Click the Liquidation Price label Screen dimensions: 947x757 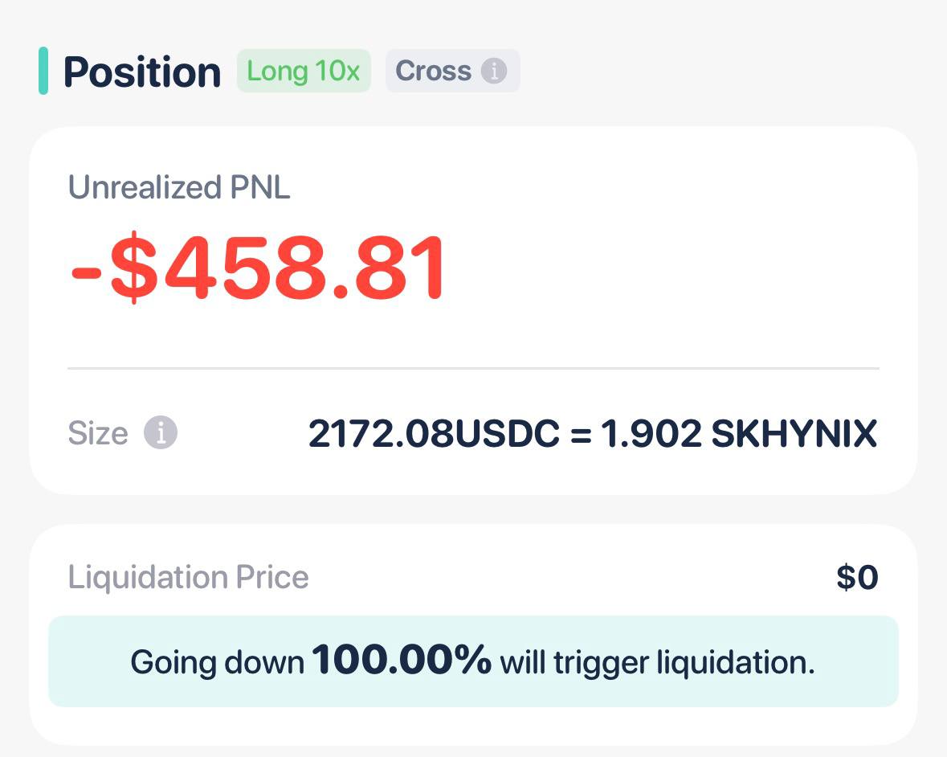pos(189,577)
